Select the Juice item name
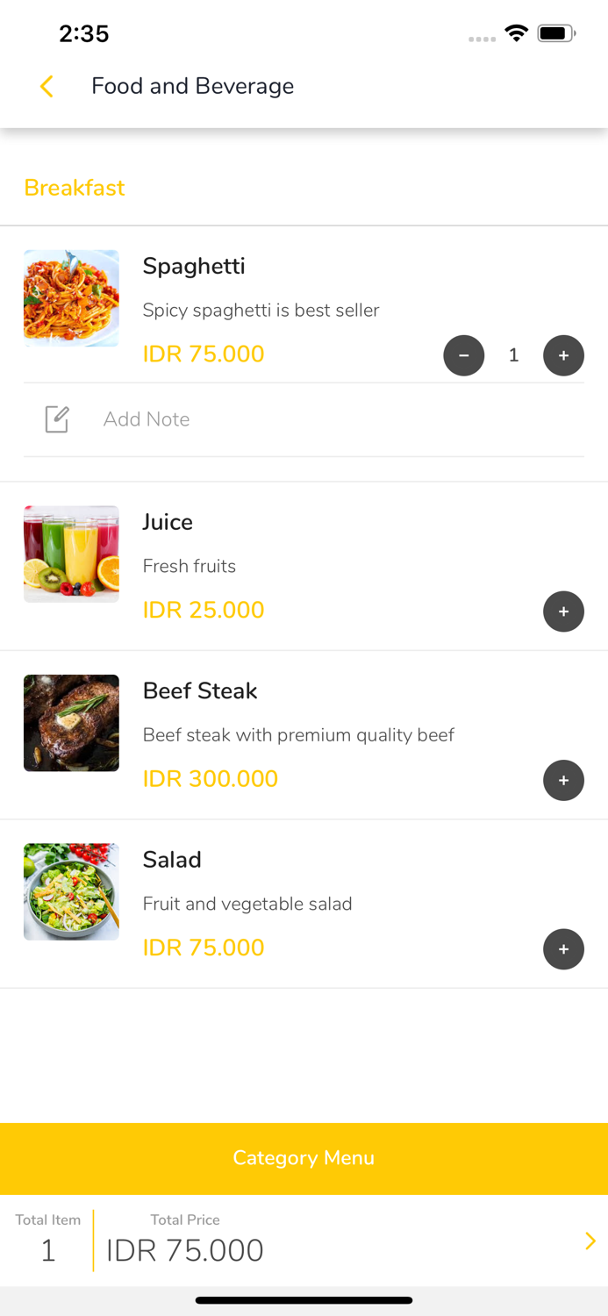Screen dimensions: 608x1316 168,522
